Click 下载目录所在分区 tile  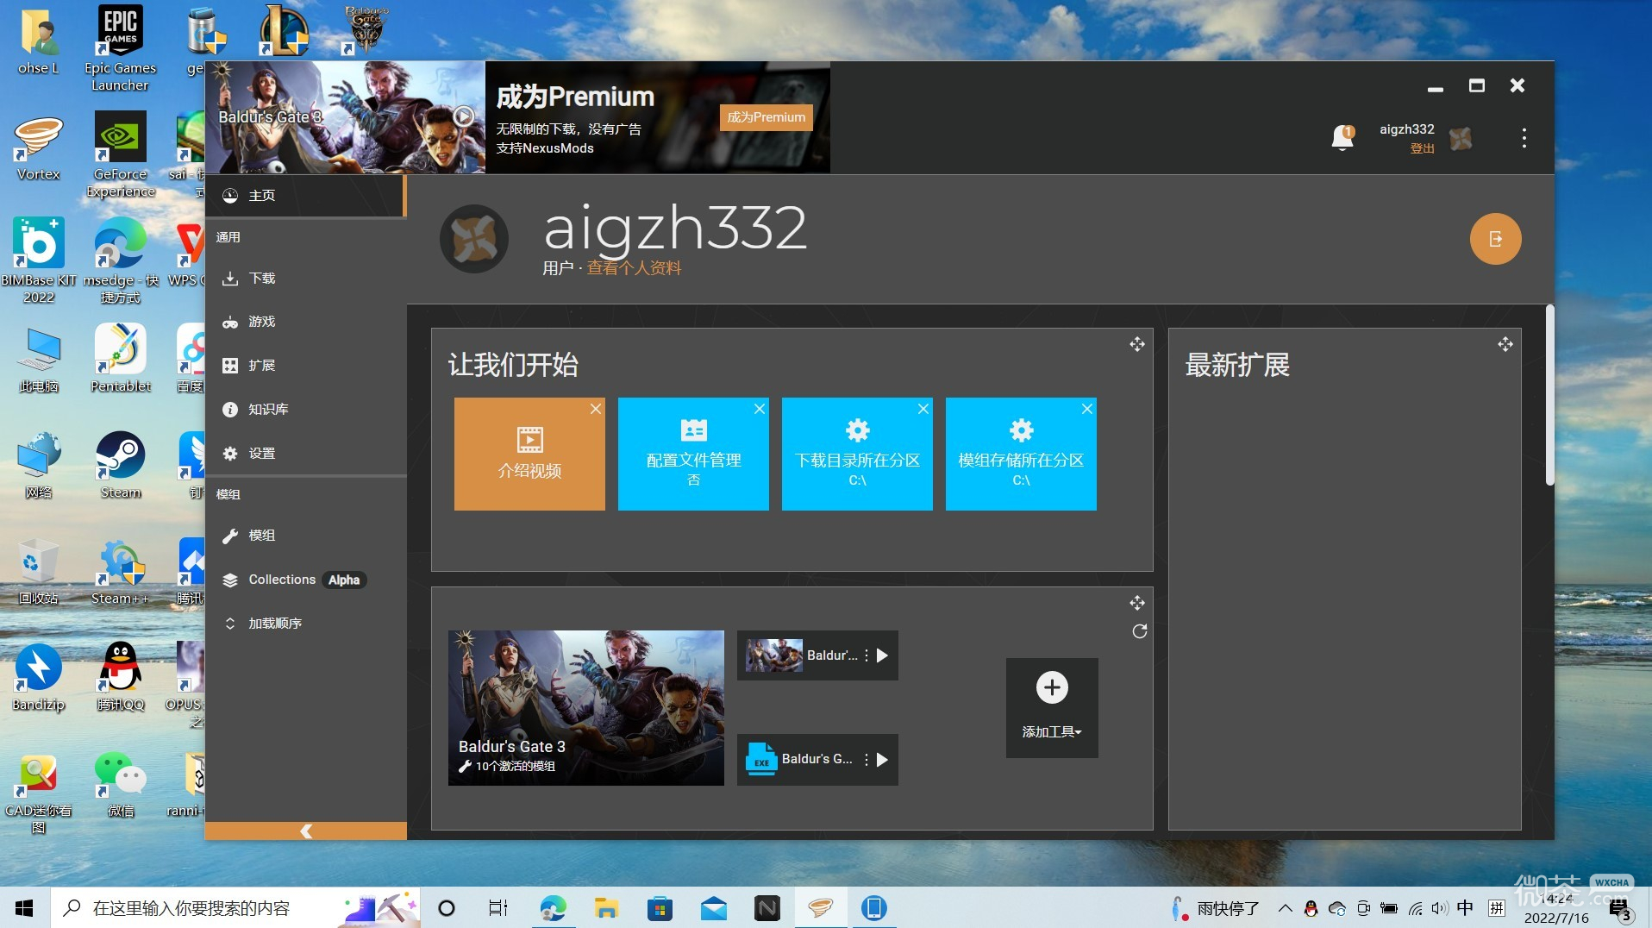pos(857,454)
